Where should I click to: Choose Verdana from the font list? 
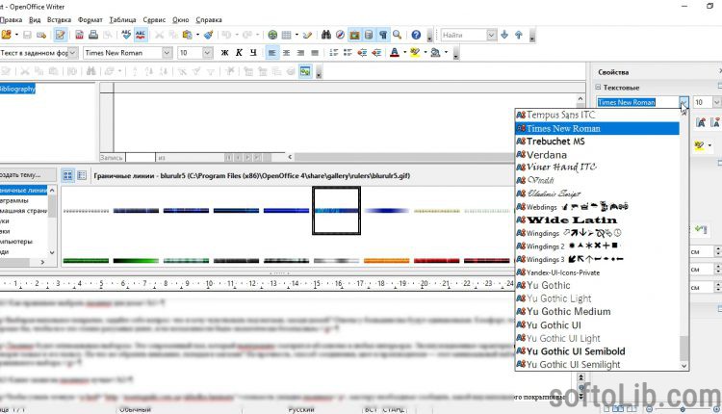[x=597, y=155]
